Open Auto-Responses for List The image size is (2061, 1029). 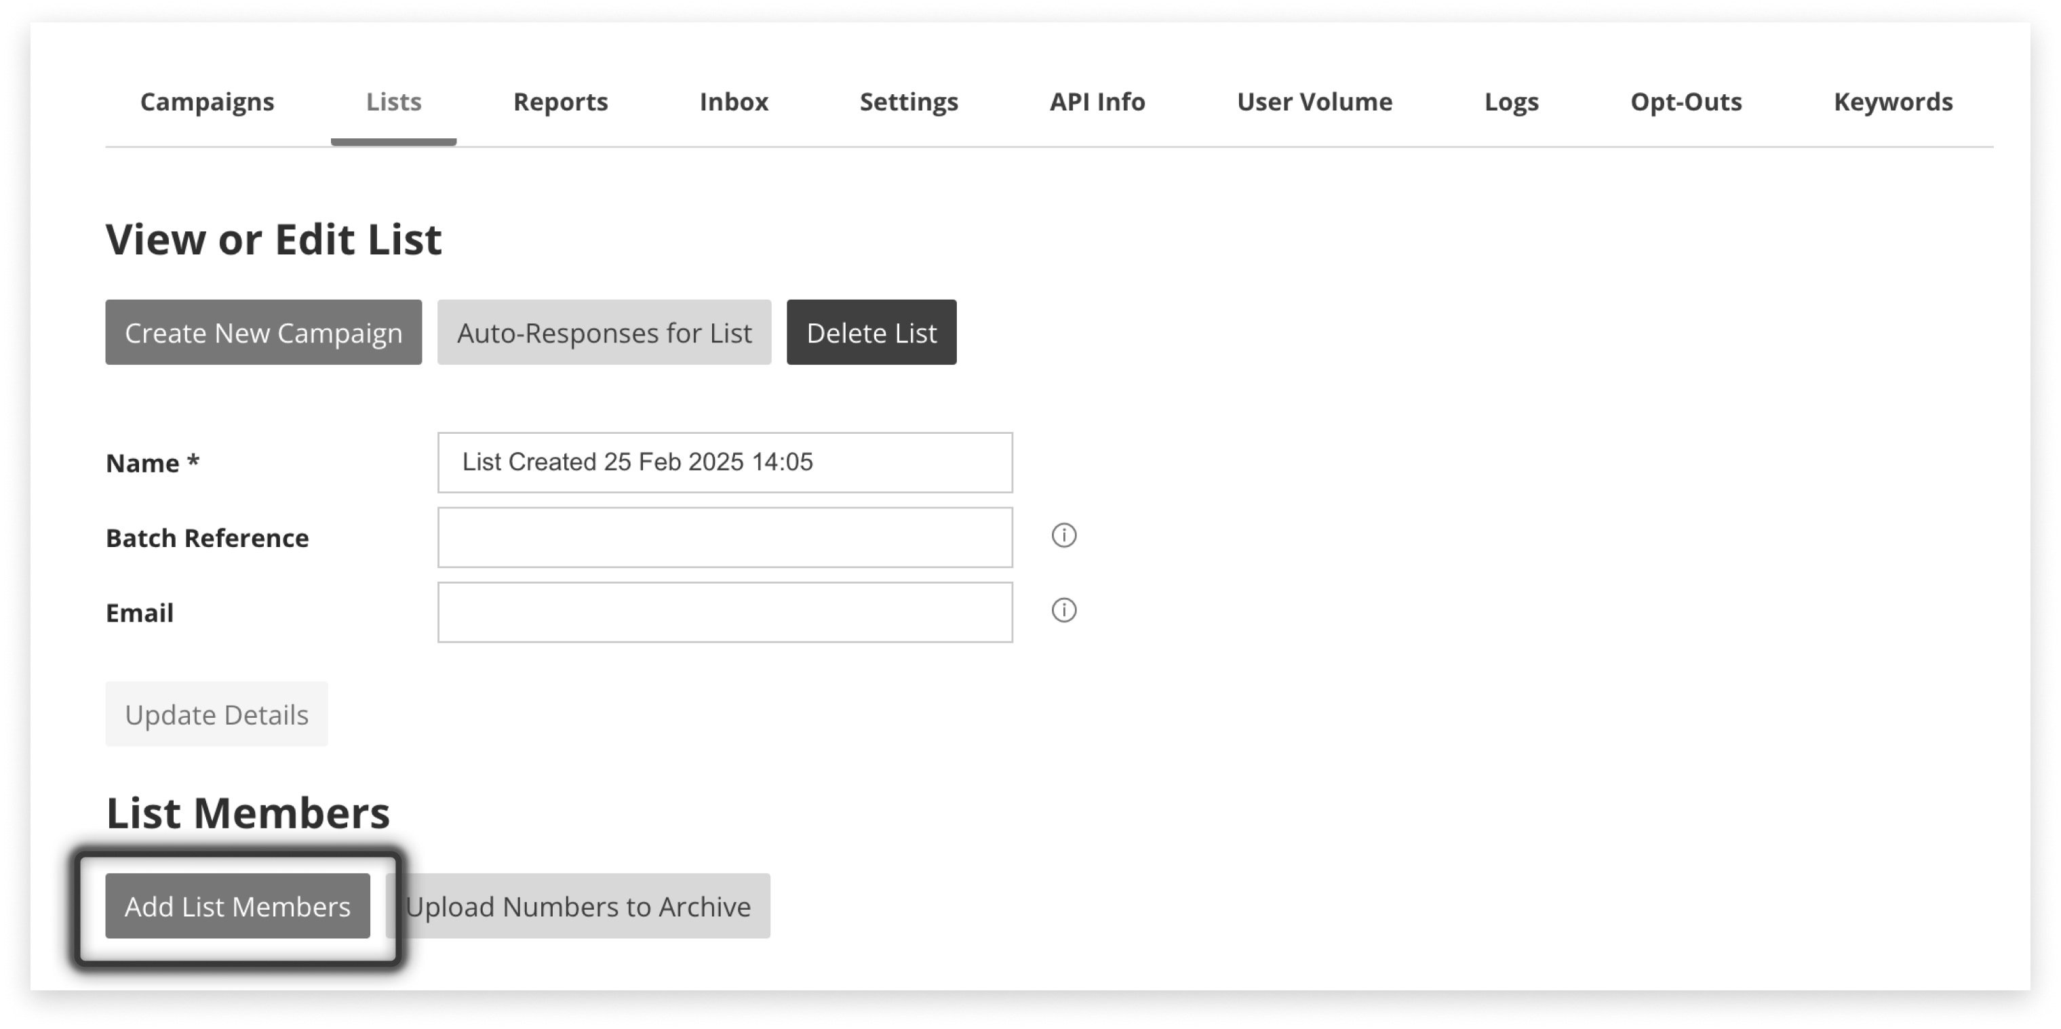[x=604, y=331]
